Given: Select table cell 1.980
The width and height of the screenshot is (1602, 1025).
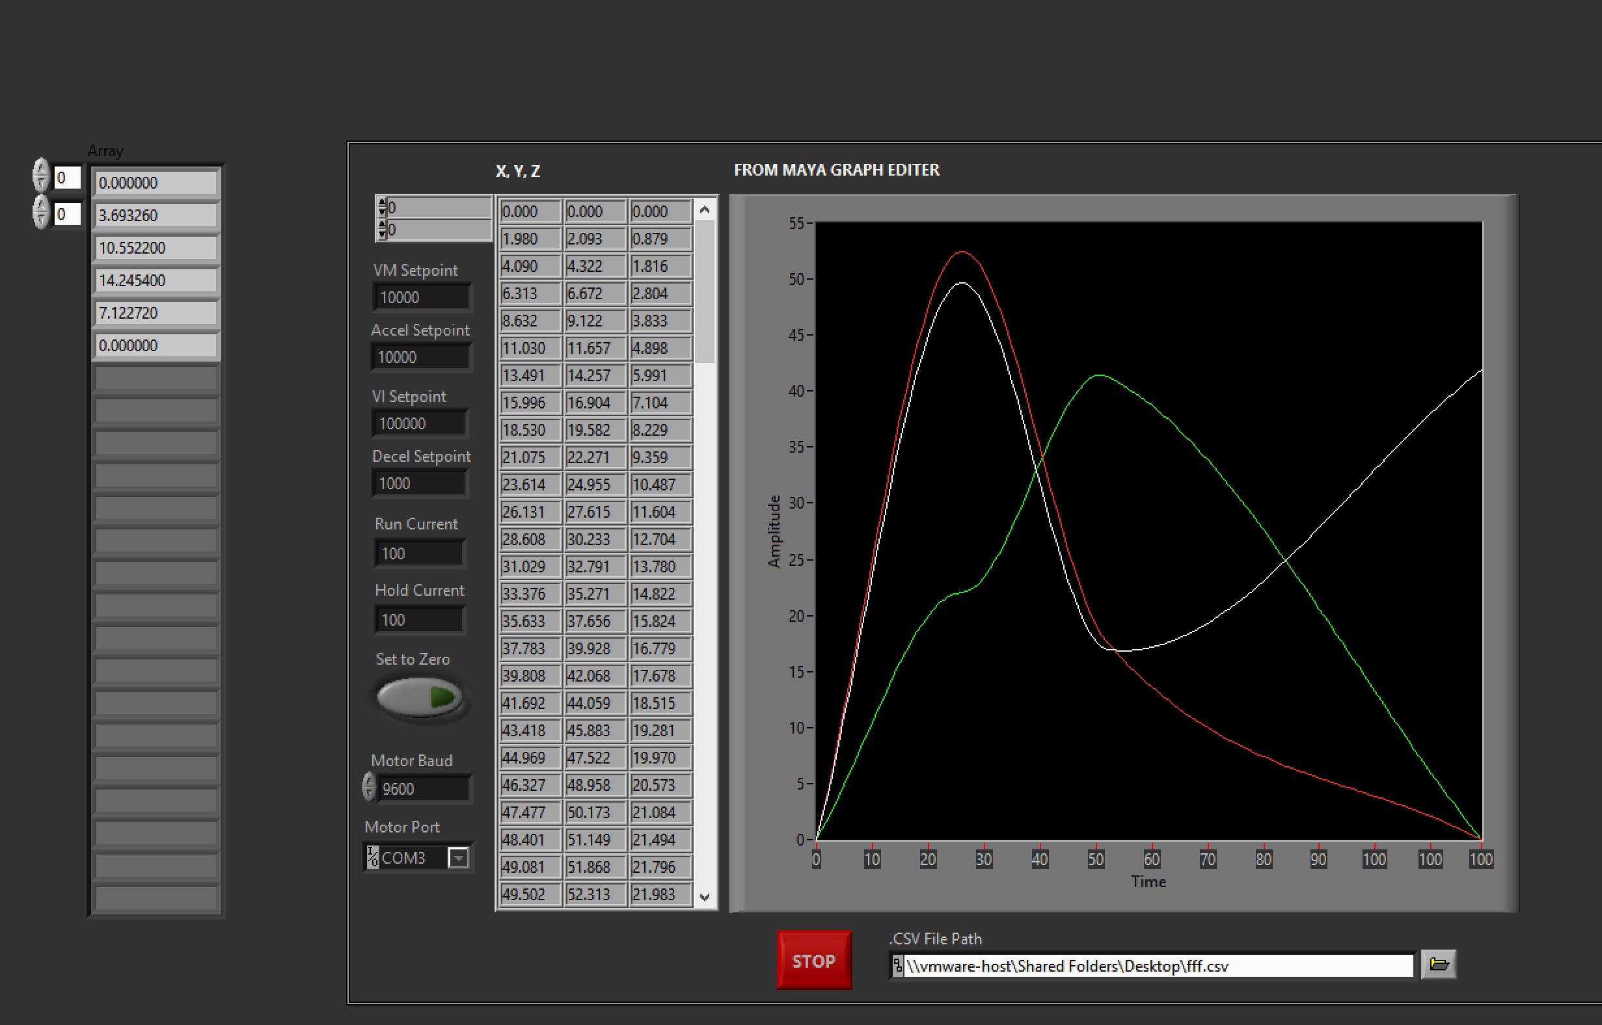Looking at the screenshot, I should pos(530,238).
